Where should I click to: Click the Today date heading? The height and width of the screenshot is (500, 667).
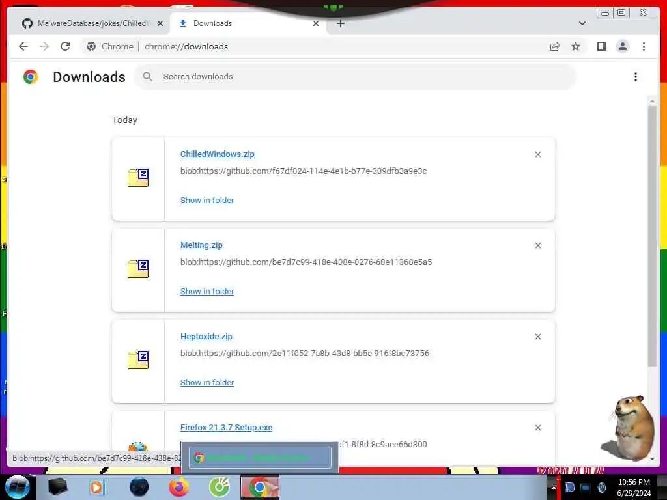(124, 120)
